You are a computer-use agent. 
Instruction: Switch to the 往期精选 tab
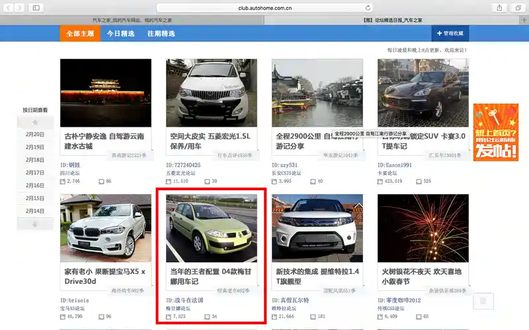tap(161, 34)
